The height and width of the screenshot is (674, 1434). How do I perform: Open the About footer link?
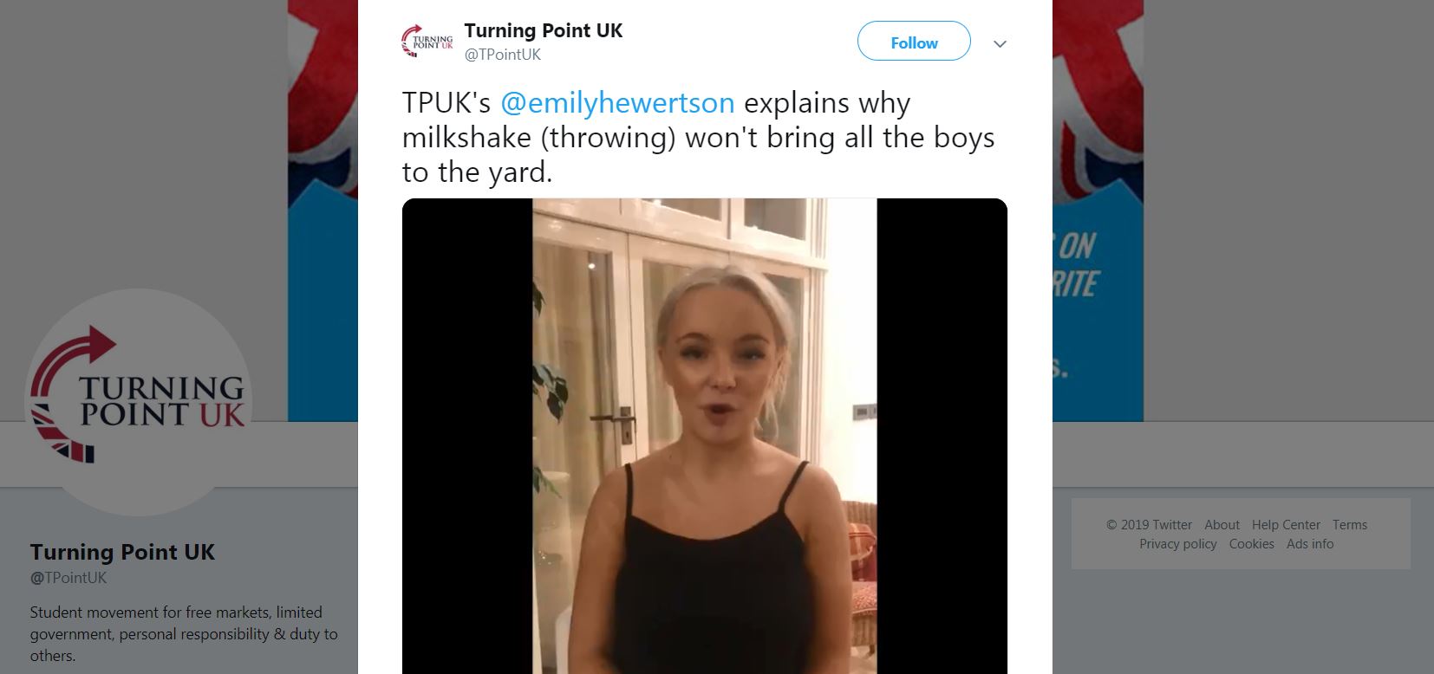[x=1222, y=525]
